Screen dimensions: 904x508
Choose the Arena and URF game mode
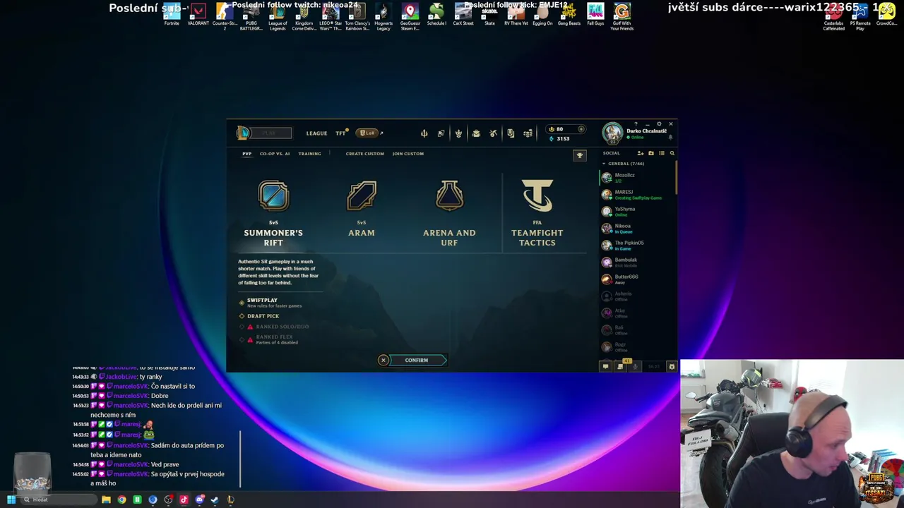(449, 213)
